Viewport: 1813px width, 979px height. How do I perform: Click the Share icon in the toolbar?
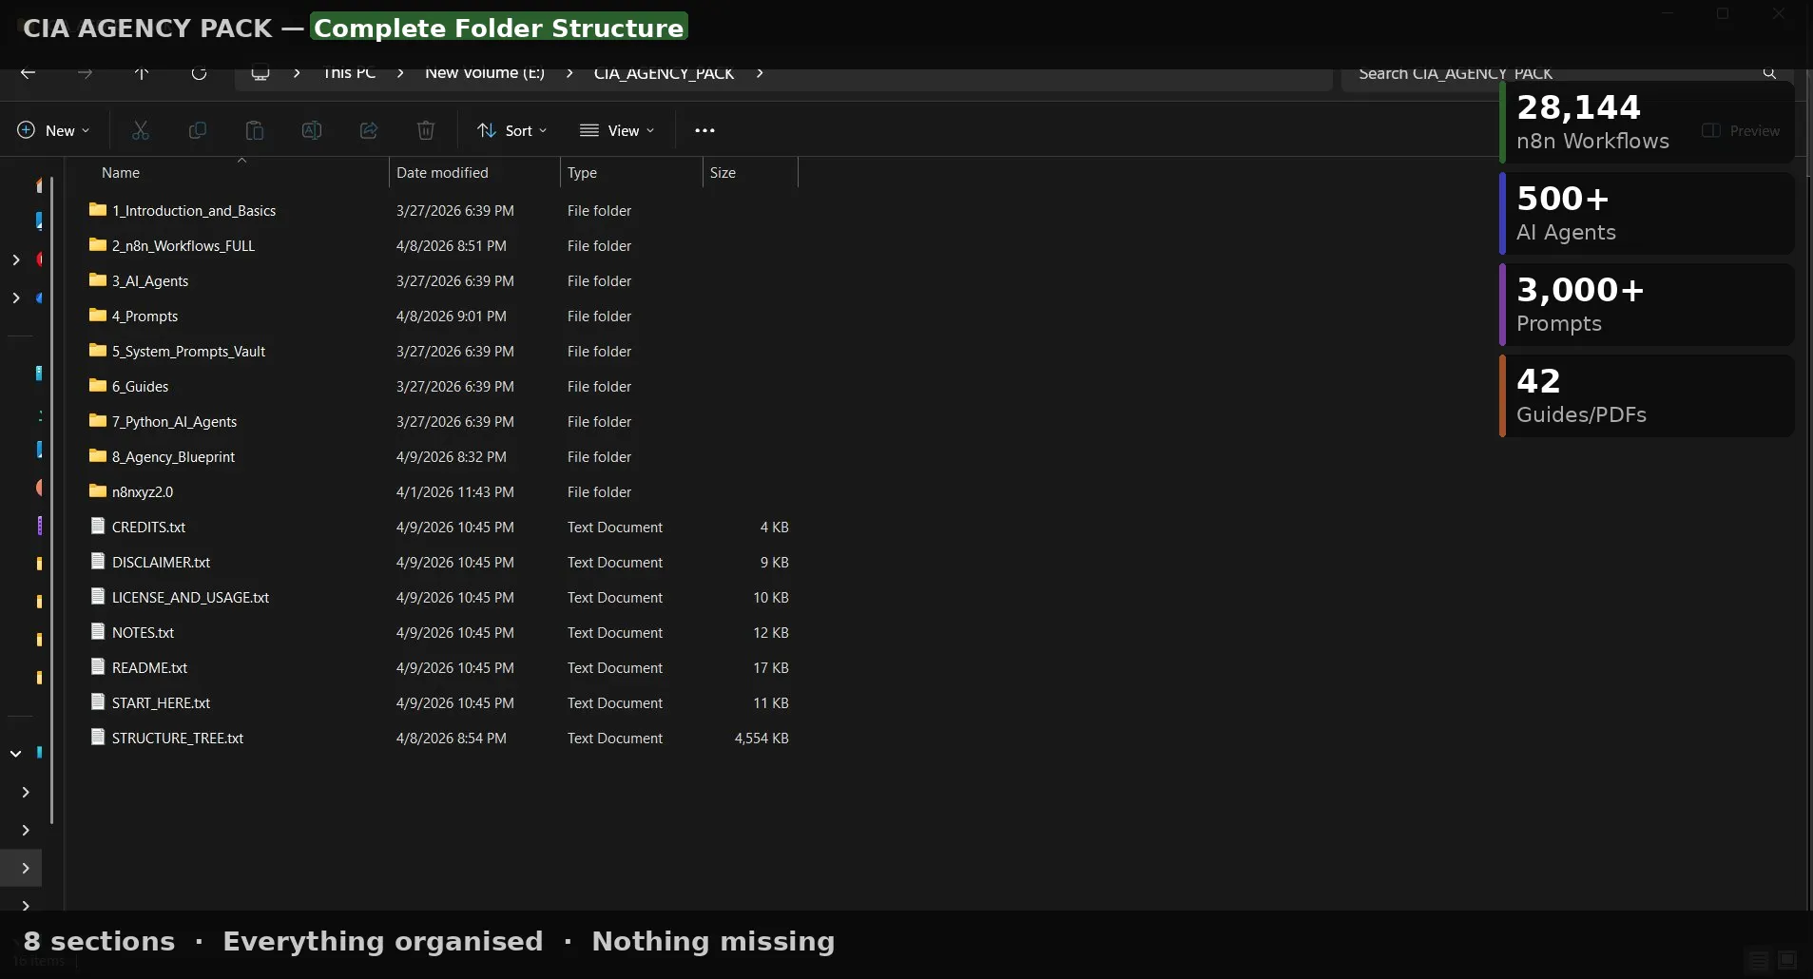[x=369, y=130]
